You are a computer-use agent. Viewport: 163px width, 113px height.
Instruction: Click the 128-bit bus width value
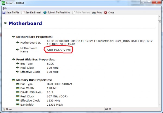click(52, 88)
